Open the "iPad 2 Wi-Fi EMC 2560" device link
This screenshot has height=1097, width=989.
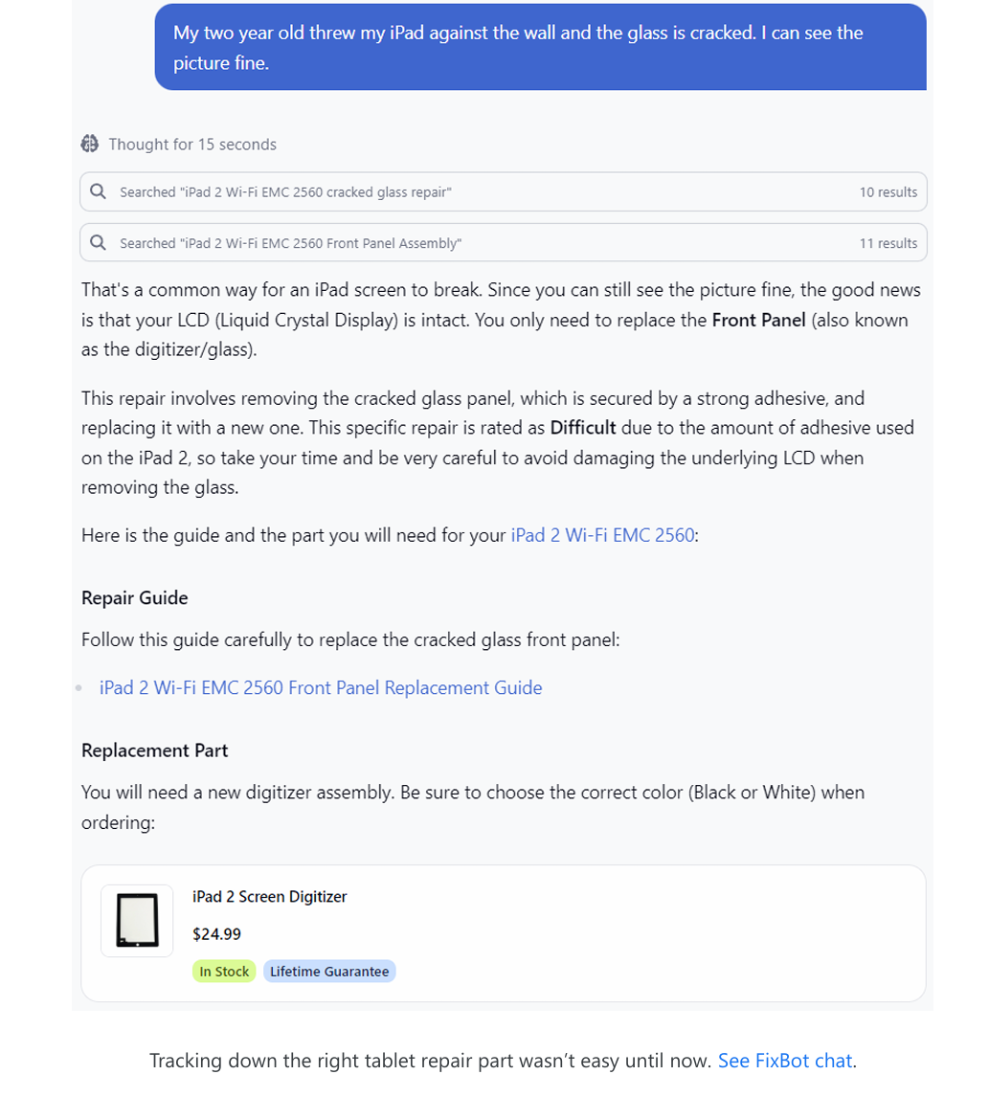(602, 535)
